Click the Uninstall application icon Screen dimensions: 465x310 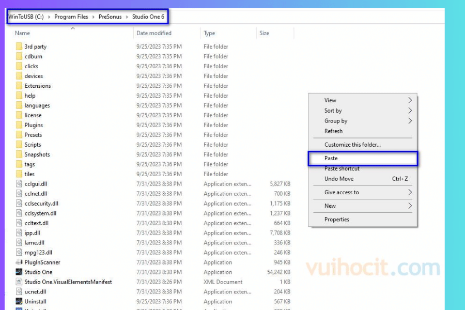point(19,302)
